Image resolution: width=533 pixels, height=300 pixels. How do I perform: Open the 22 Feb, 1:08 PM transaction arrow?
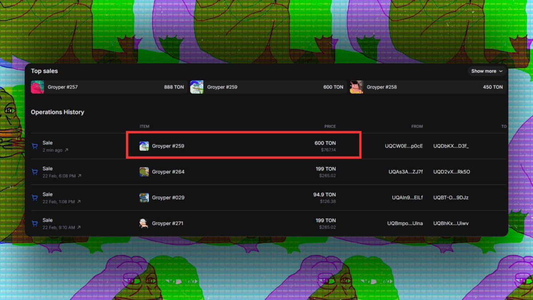pyautogui.click(x=79, y=202)
